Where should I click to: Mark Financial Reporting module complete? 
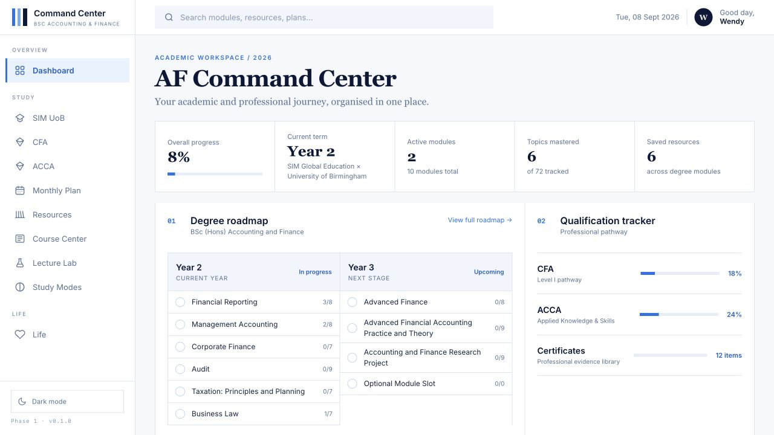(180, 302)
